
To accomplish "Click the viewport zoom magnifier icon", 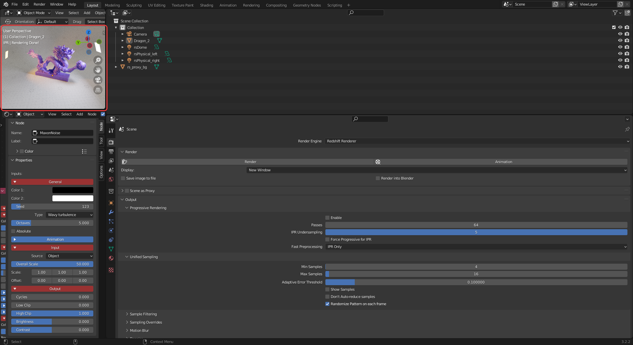I will [98, 60].
